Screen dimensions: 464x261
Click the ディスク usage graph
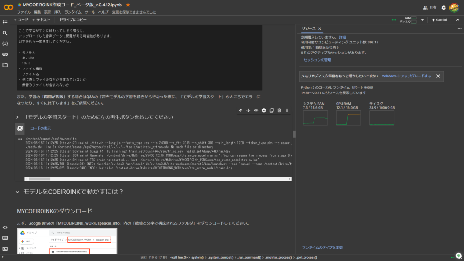tap(382, 118)
